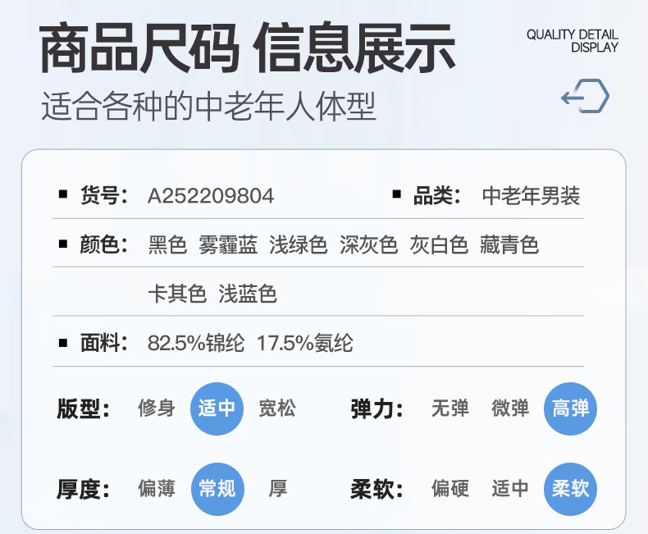Click the item number A252209804
648x534 pixels.
tap(211, 196)
